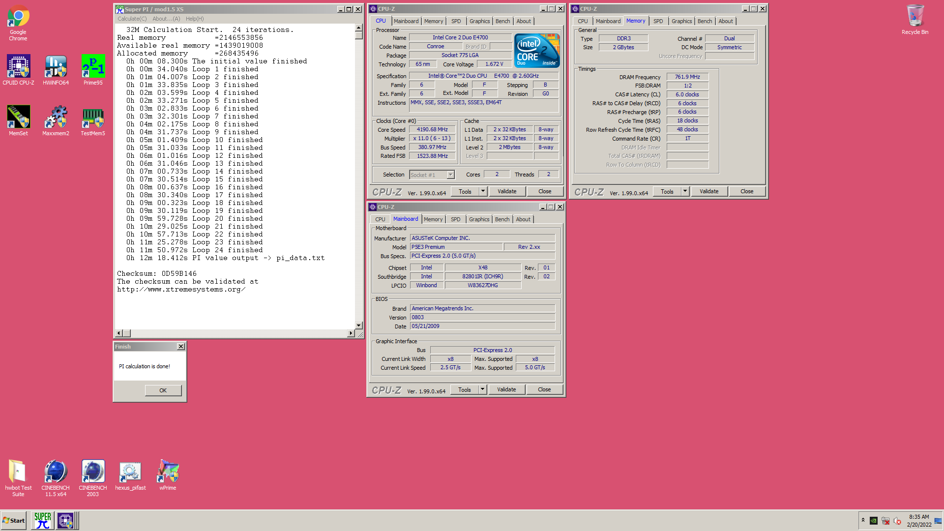944x531 pixels.
Task: Click NVIDIA tray icon
Action: tap(874, 520)
